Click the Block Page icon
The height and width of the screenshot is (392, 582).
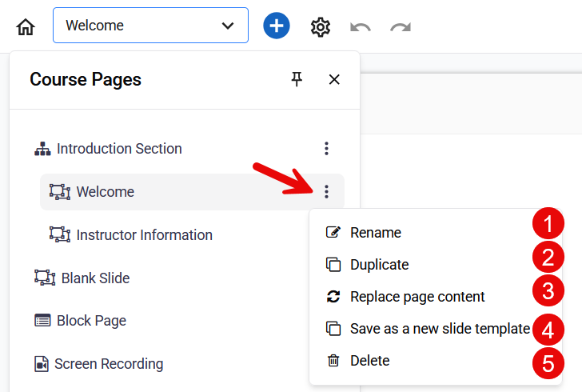[x=42, y=320]
